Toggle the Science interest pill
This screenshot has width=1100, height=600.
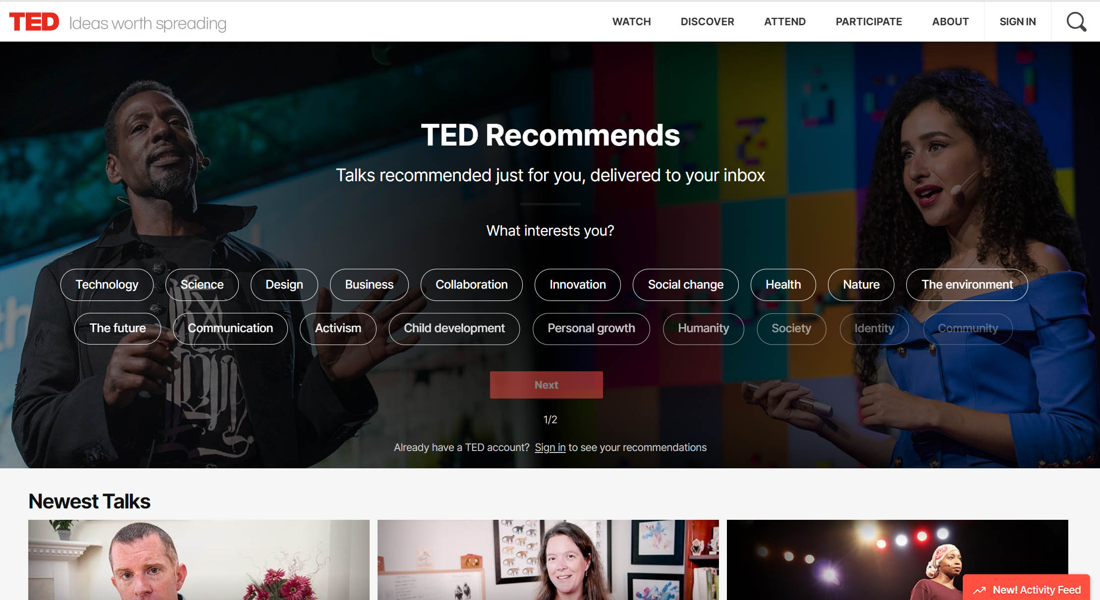pyautogui.click(x=202, y=285)
